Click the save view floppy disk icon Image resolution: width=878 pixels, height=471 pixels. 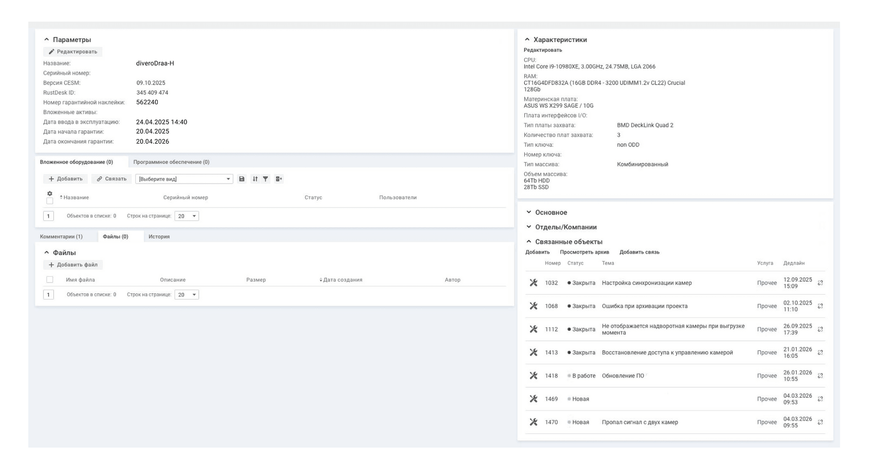pos(242,179)
